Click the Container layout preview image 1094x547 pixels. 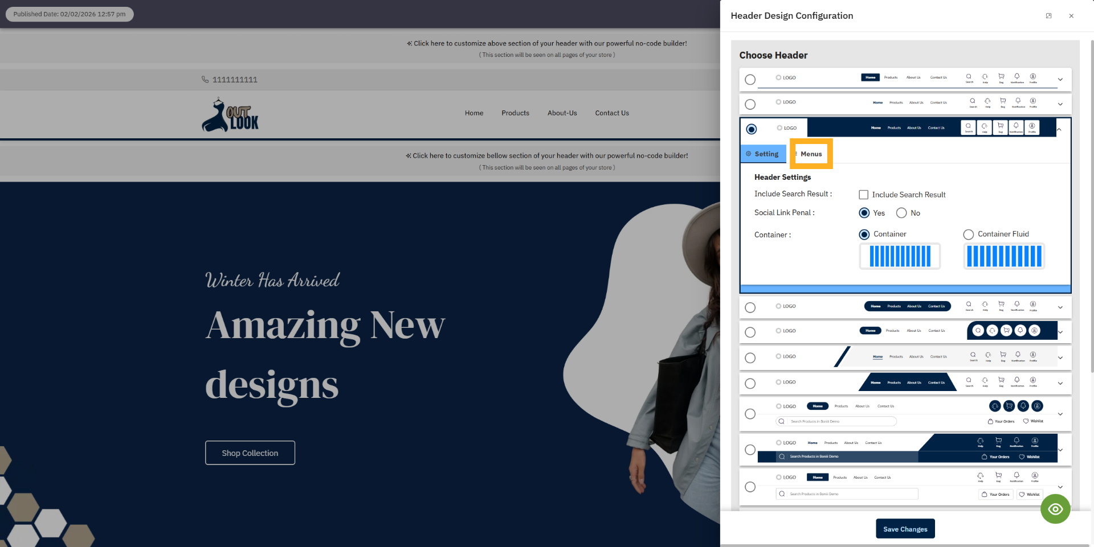click(900, 256)
